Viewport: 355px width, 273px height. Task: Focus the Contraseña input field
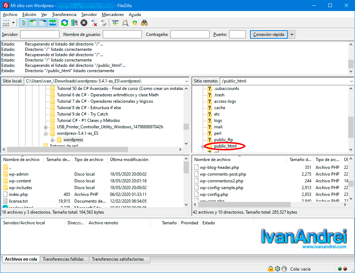tap(190, 34)
